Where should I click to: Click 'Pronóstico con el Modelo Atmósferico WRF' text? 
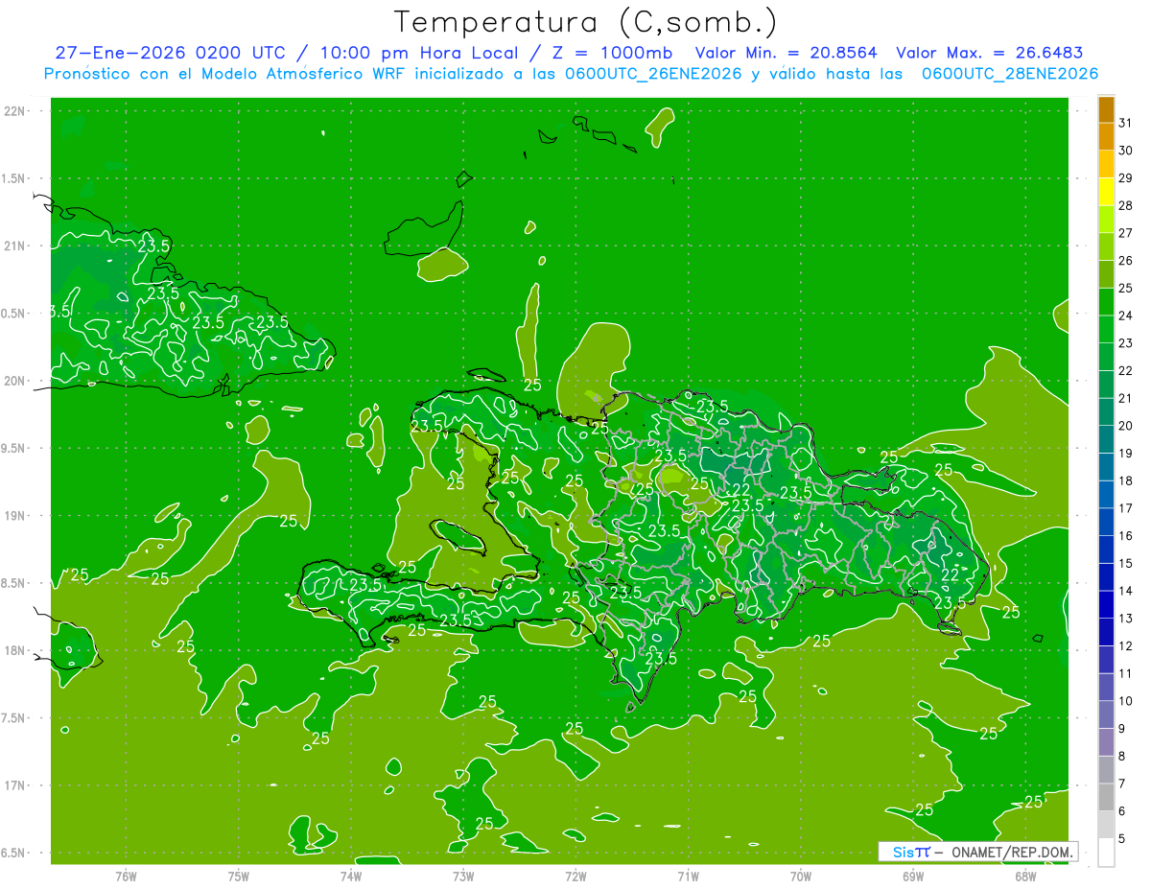click(x=225, y=74)
